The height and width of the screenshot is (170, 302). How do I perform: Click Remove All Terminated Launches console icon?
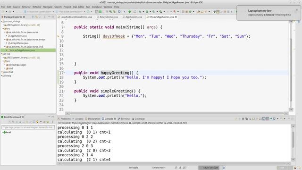[x=246, y=119]
